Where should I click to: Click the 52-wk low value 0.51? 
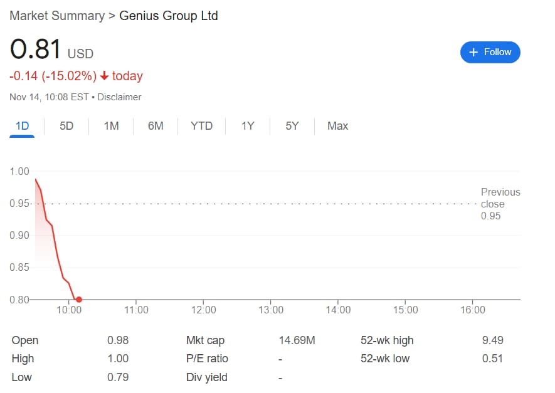point(492,359)
